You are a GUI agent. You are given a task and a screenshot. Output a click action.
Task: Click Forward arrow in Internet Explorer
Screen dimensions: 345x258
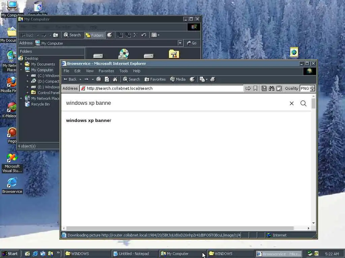click(87, 79)
